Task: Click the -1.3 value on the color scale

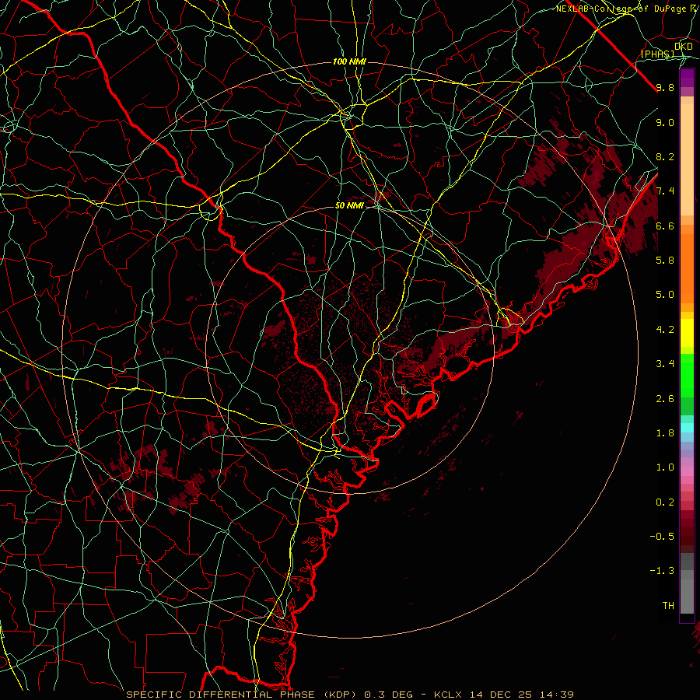Action: click(x=662, y=571)
